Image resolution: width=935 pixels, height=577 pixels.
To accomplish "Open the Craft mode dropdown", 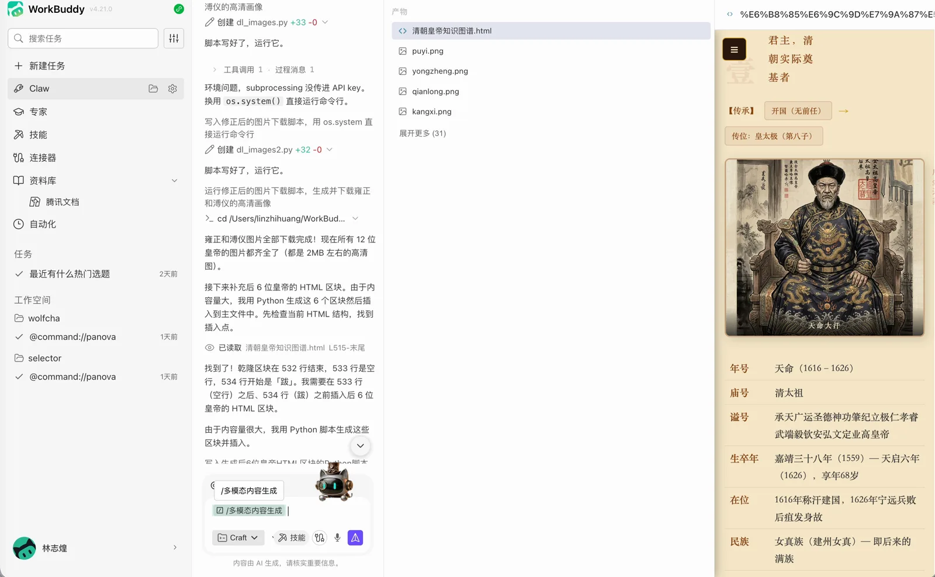I will (238, 537).
